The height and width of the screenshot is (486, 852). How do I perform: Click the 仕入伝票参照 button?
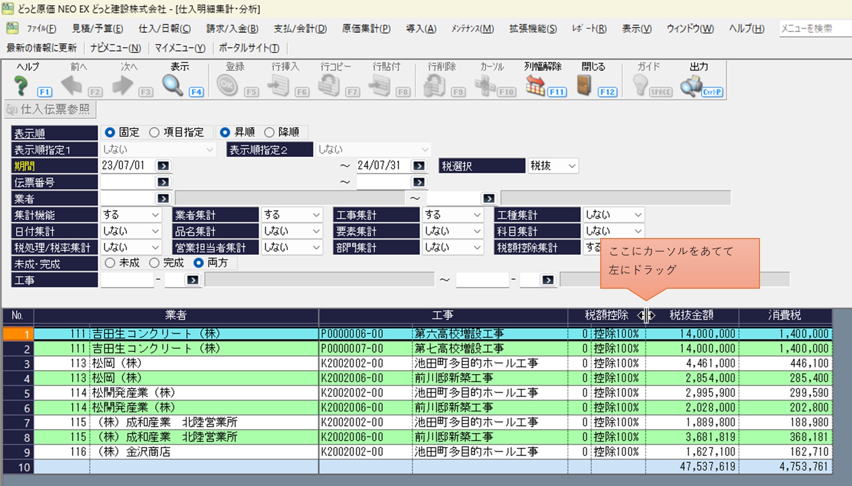pos(50,109)
